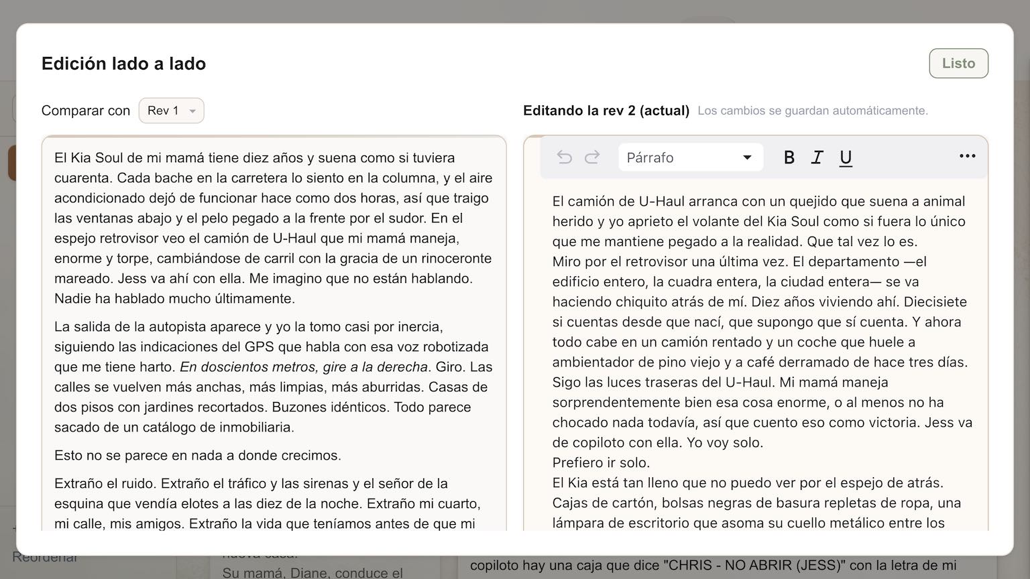Viewport: 1030px width, 579px height.
Task: Click line 'Esto no se parece en nada'
Action: pos(198,456)
